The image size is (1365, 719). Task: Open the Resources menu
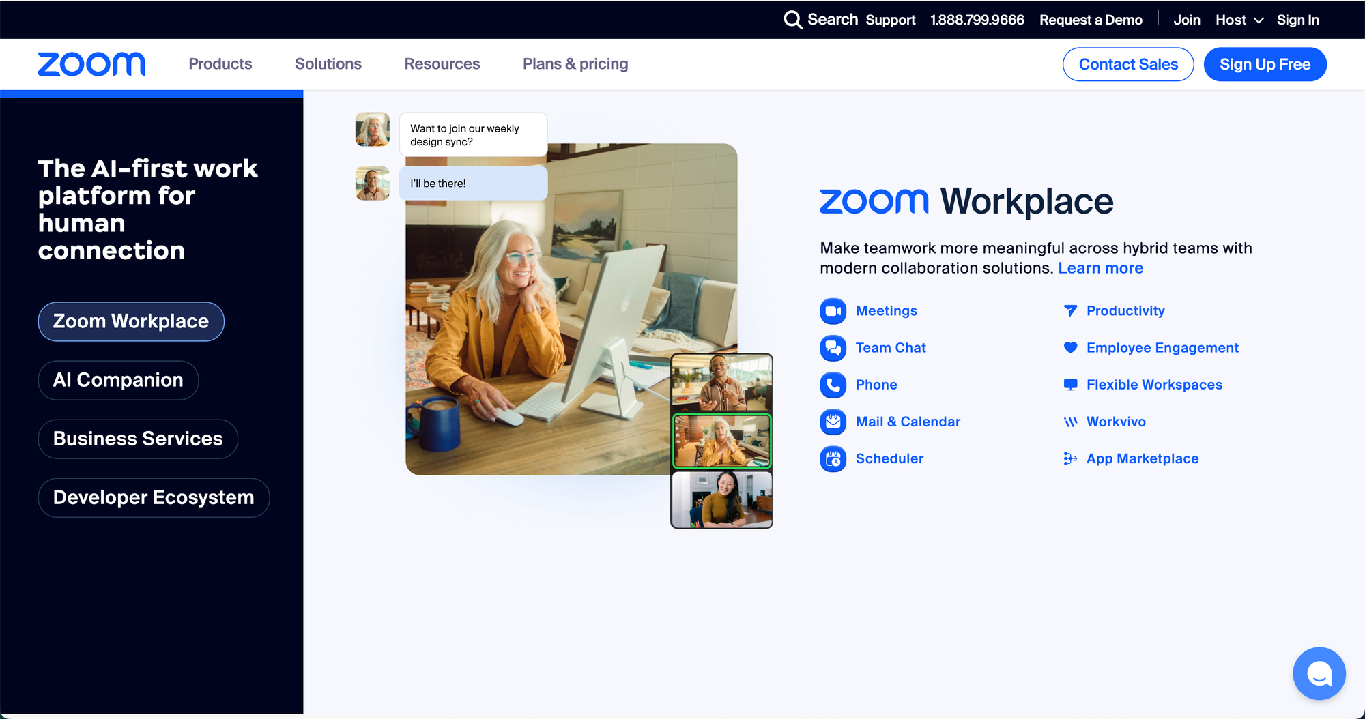(442, 64)
